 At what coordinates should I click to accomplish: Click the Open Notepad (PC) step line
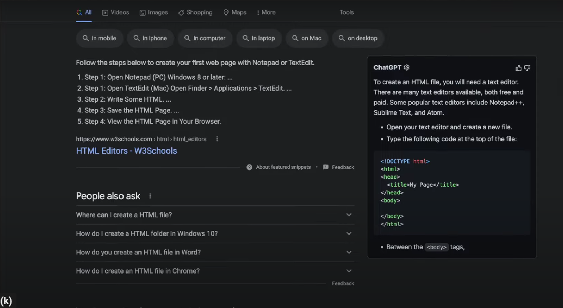coord(159,77)
